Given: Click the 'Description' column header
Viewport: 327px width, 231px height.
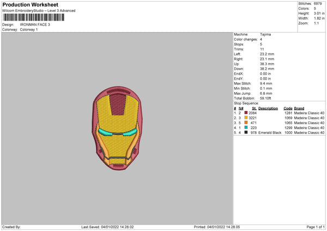Looking at the screenshot, I should (x=268, y=108).
